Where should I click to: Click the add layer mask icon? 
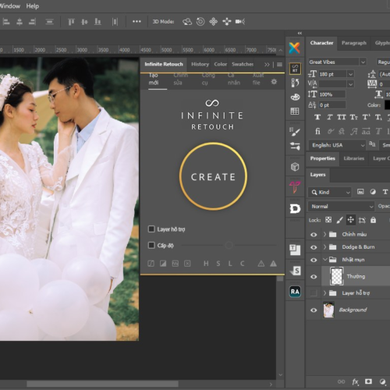[x=368, y=381]
